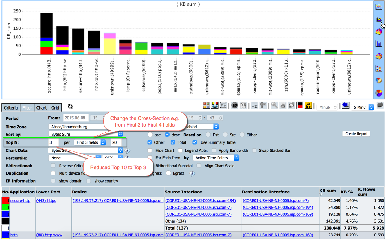The width and height of the screenshot is (386, 239).
Task: Uncheck the Other checkbox
Action: pyautogui.click(x=149, y=142)
